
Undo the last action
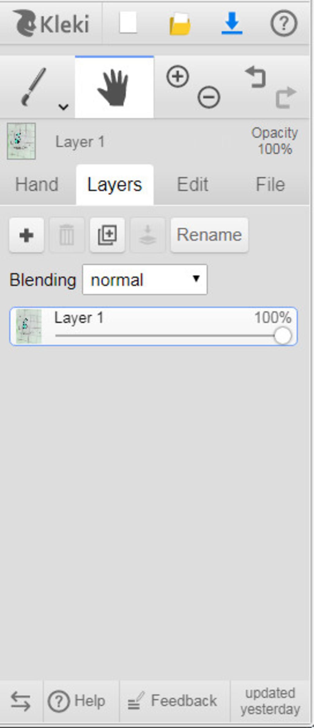click(256, 77)
